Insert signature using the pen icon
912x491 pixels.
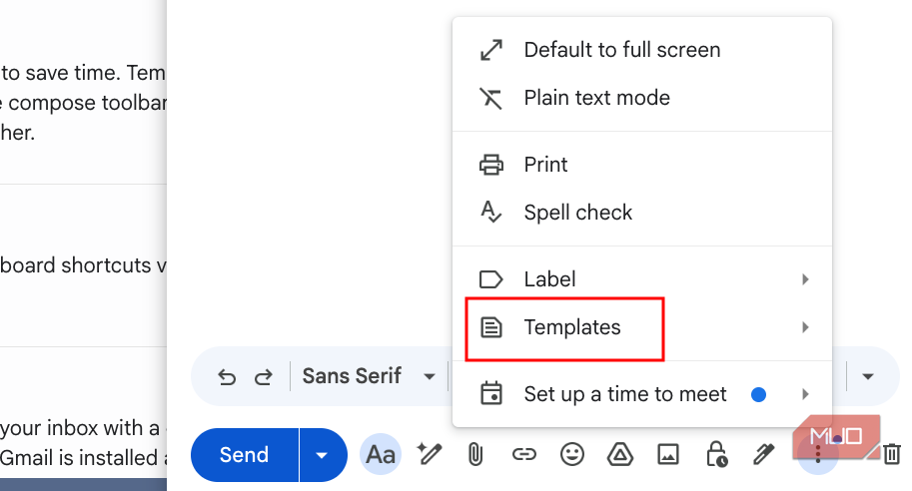(x=764, y=454)
